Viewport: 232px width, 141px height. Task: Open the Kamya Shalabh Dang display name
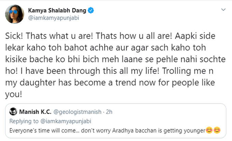point(57,10)
